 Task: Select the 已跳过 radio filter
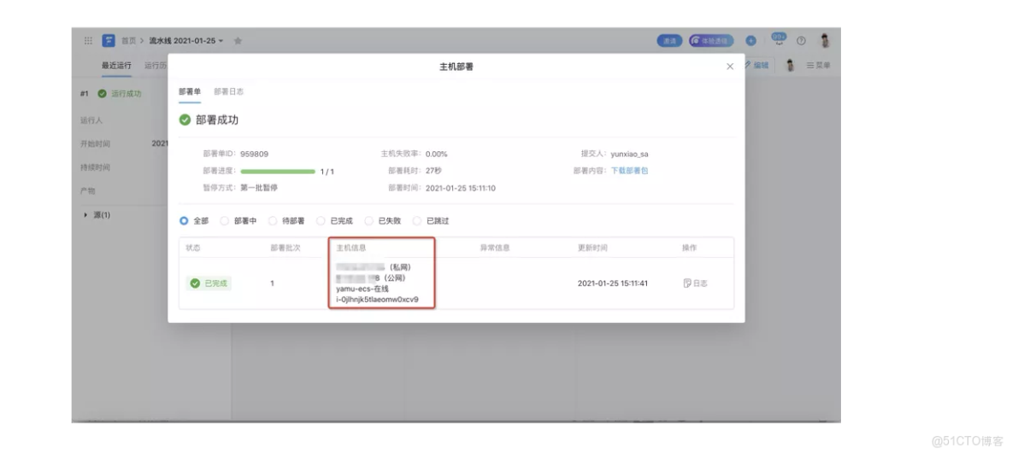[417, 220]
